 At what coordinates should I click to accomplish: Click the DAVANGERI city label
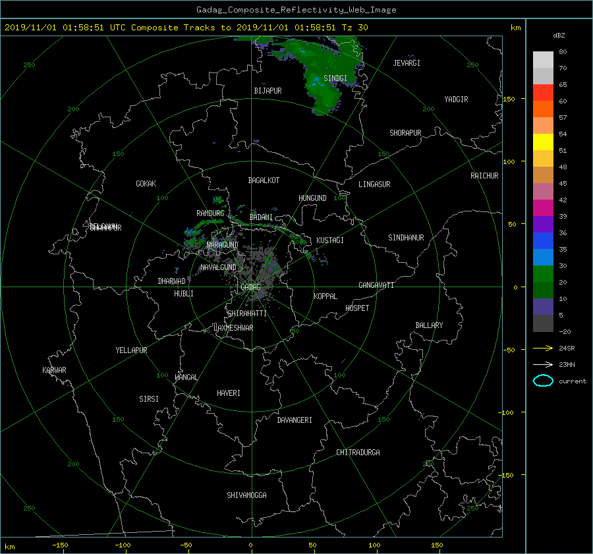[295, 420]
